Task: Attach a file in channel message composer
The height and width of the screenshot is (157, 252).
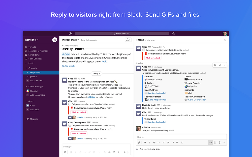Action: click(x=118, y=152)
